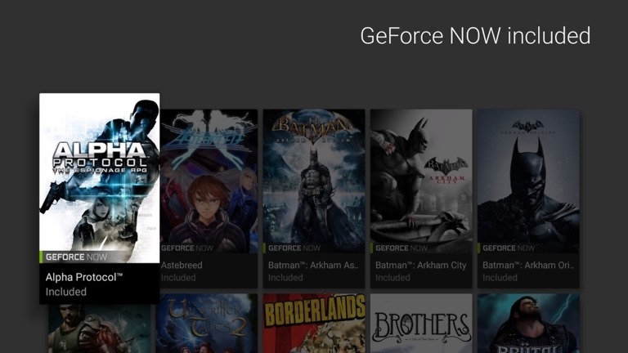Select the Brothers game tile
This screenshot has width=628, height=353.
421,323
